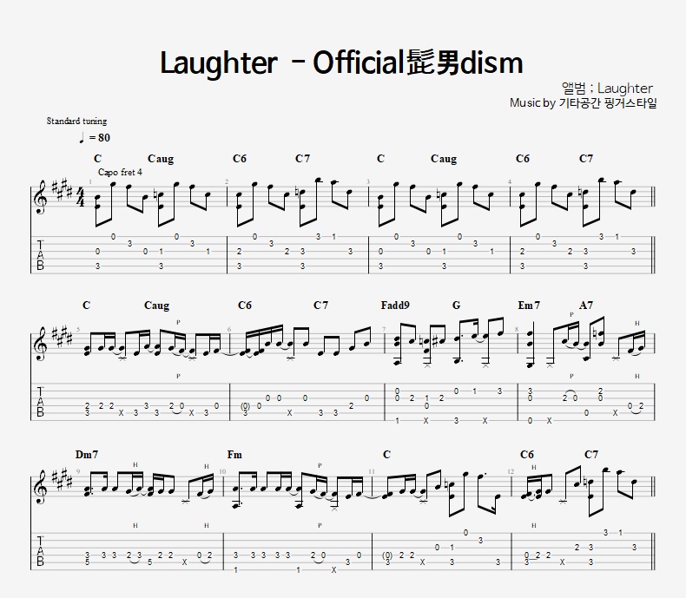Select the treble clef beside the 4/4 signature
The height and width of the screenshot is (598, 686).
[40, 197]
